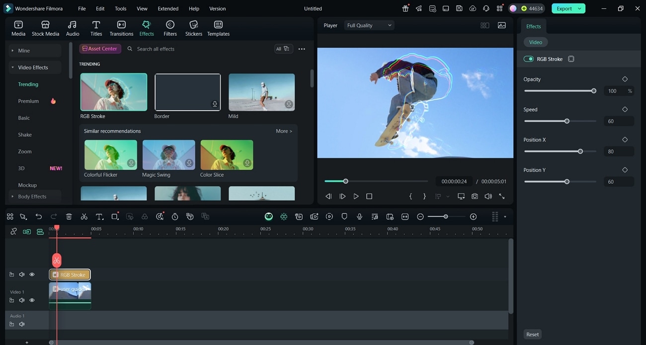Toggle the RGB Stroke effect switch off

528,59
